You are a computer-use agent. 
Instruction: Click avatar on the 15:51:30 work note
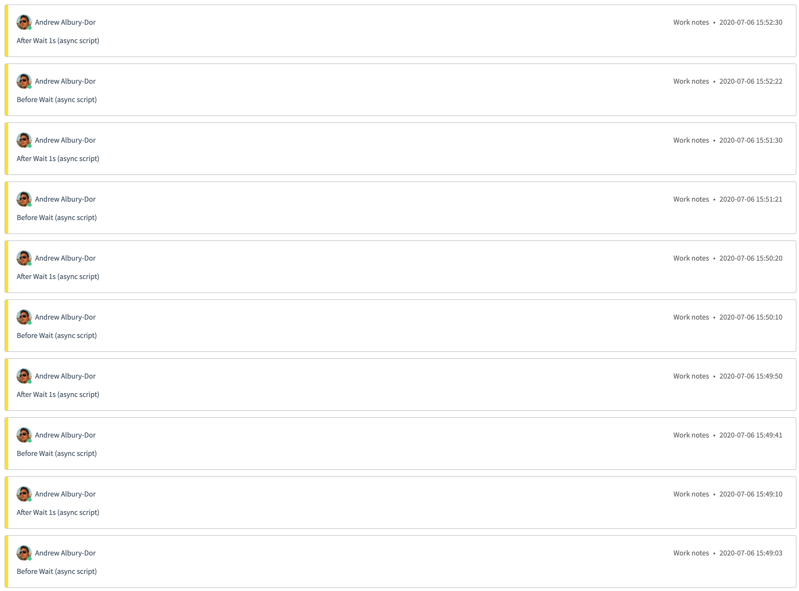pos(24,140)
